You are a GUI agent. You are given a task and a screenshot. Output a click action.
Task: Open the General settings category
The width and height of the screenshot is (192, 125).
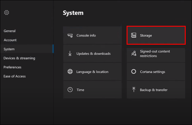click(x=10, y=31)
